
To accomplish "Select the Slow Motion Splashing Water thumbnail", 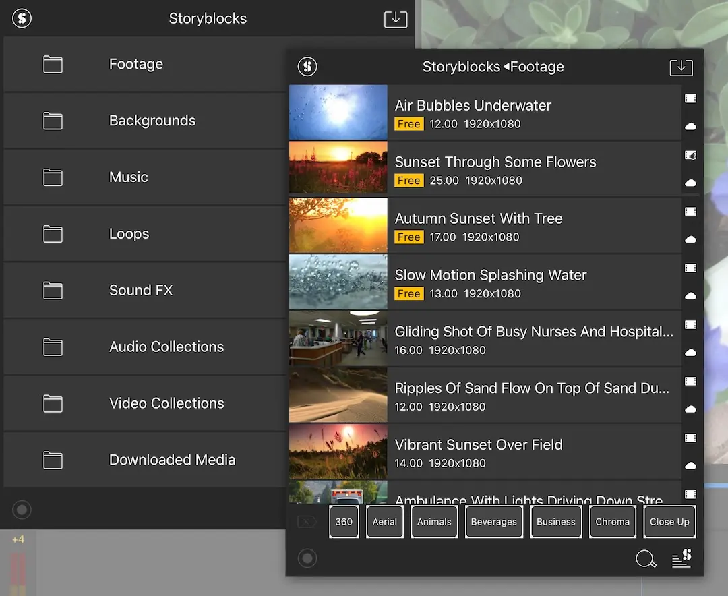I will [x=338, y=282].
